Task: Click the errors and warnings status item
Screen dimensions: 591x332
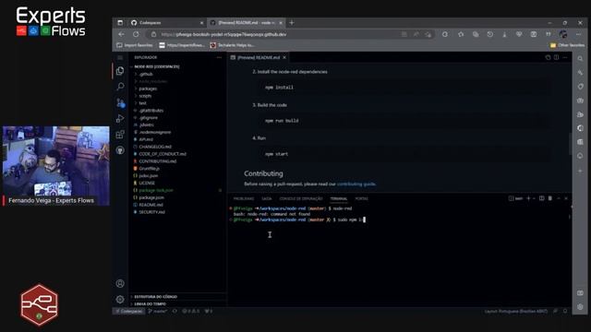Action: tap(191, 312)
